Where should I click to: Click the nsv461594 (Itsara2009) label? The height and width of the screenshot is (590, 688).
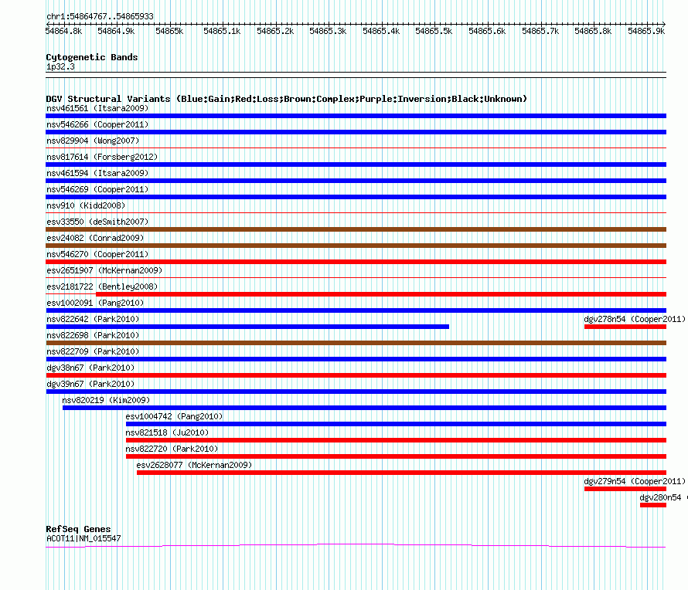point(97,173)
